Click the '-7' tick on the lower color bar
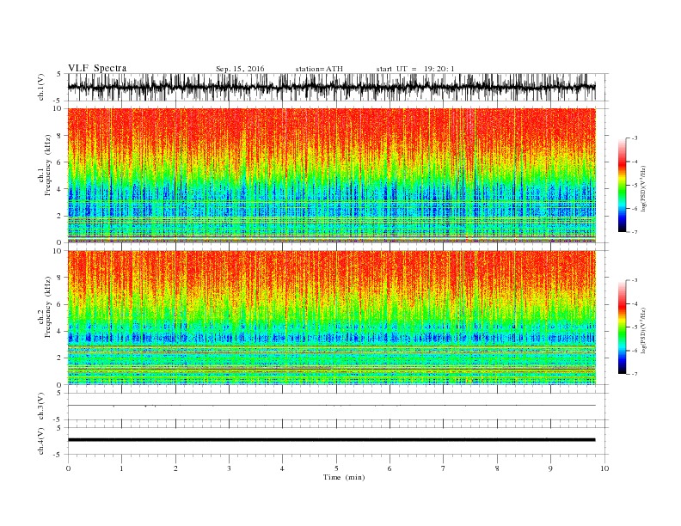The width and height of the screenshot is (681, 526). 634,374
